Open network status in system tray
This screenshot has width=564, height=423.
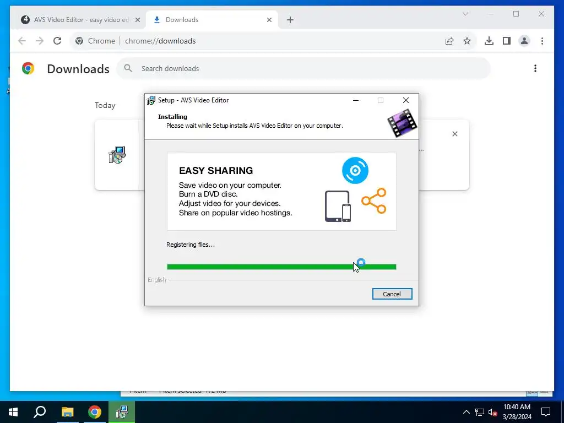(480, 412)
